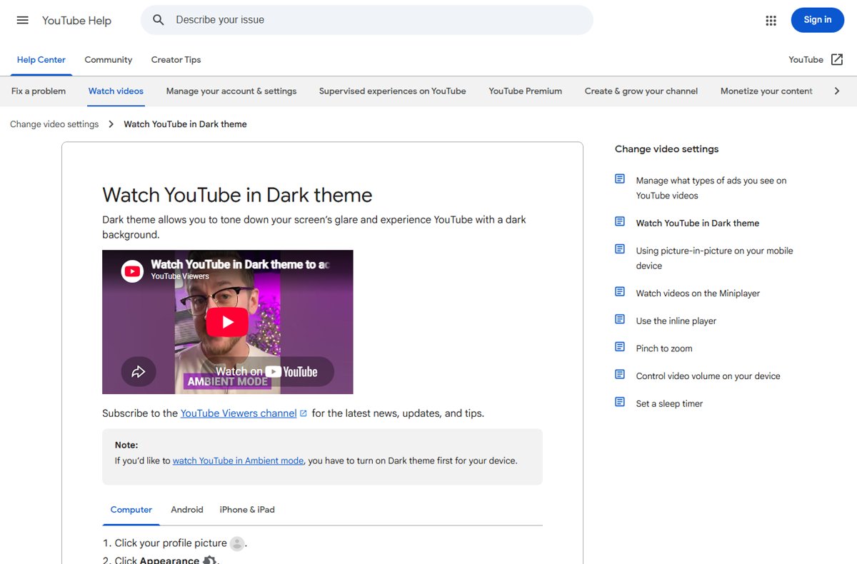Click the YouTube Help title
The width and height of the screenshot is (857, 564).
click(x=76, y=21)
